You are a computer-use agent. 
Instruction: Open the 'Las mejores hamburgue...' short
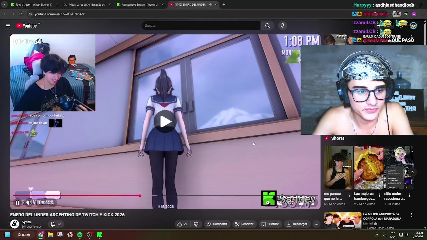(x=369, y=167)
